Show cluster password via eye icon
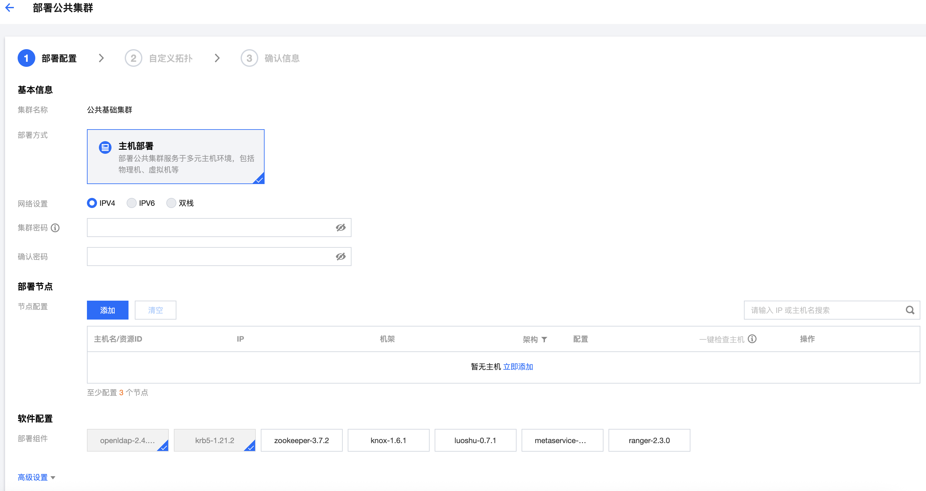This screenshot has width=926, height=491. click(x=340, y=228)
